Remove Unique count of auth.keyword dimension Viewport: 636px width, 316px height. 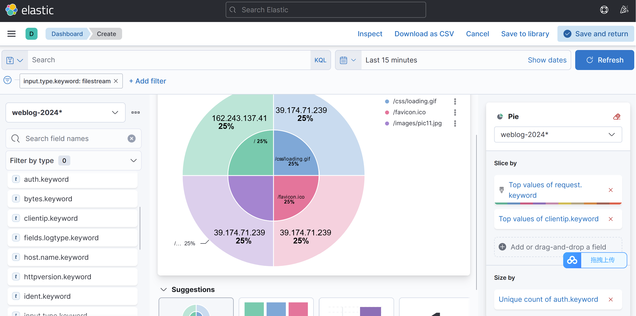[x=610, y=299]
